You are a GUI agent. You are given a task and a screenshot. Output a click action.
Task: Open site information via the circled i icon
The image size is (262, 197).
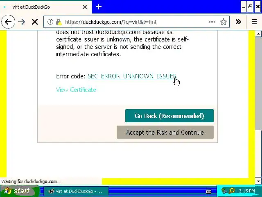click(x=50, y=22)
